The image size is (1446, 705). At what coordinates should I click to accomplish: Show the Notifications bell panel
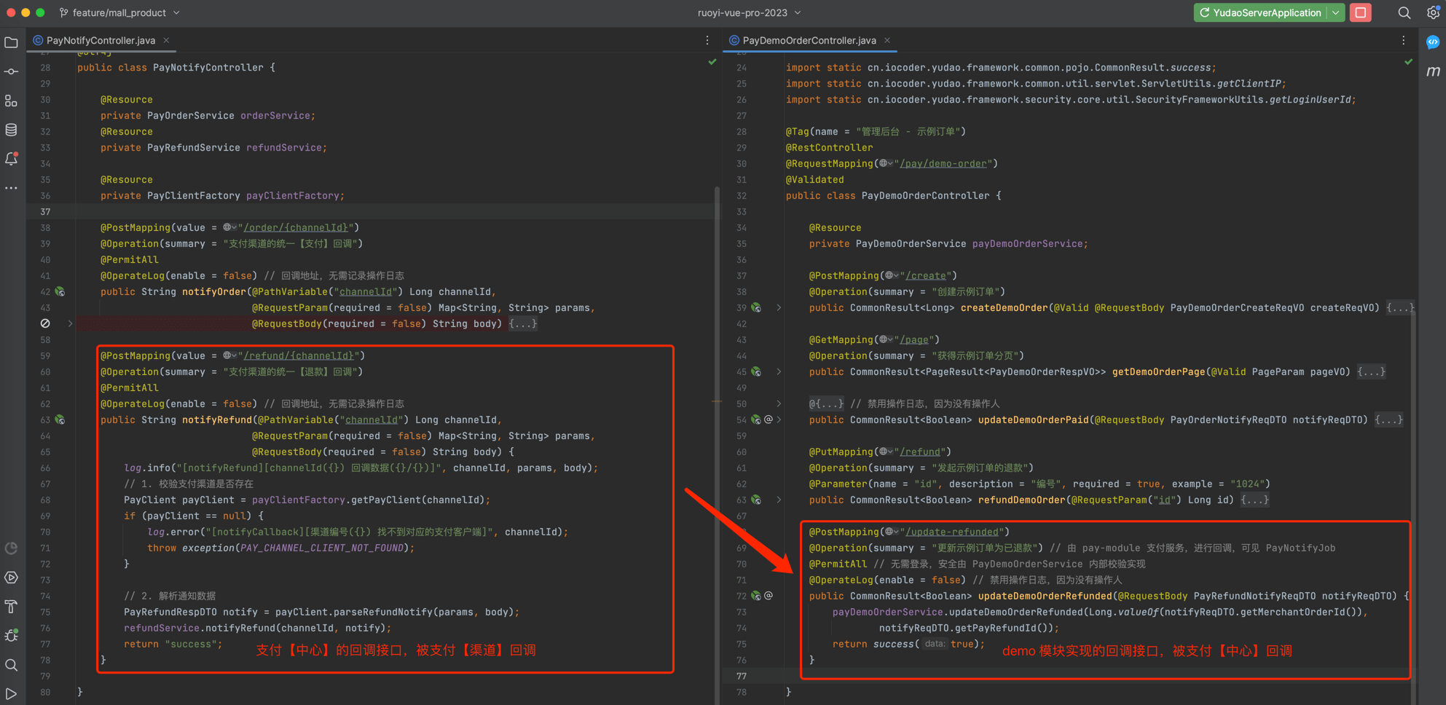click(11, 159)
